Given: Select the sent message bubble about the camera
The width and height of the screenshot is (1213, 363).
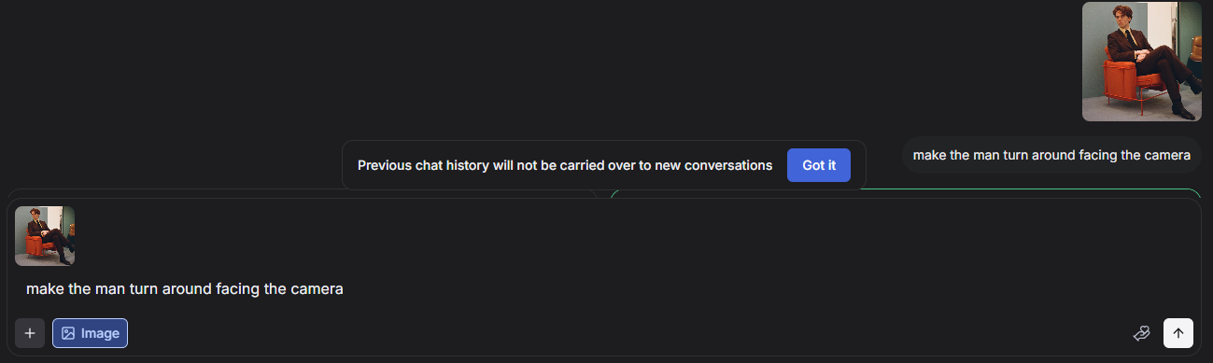Looking at the screenshot, I should click(x=1051, y=155).
